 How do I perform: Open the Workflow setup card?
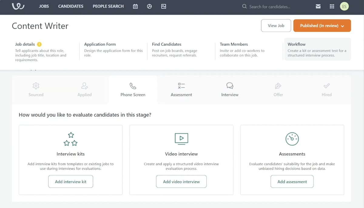[x=317, y=49]
